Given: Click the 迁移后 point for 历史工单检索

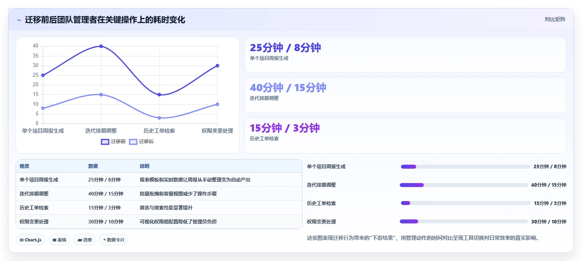Looking at the screenshot, I should (x=159, y=118).
